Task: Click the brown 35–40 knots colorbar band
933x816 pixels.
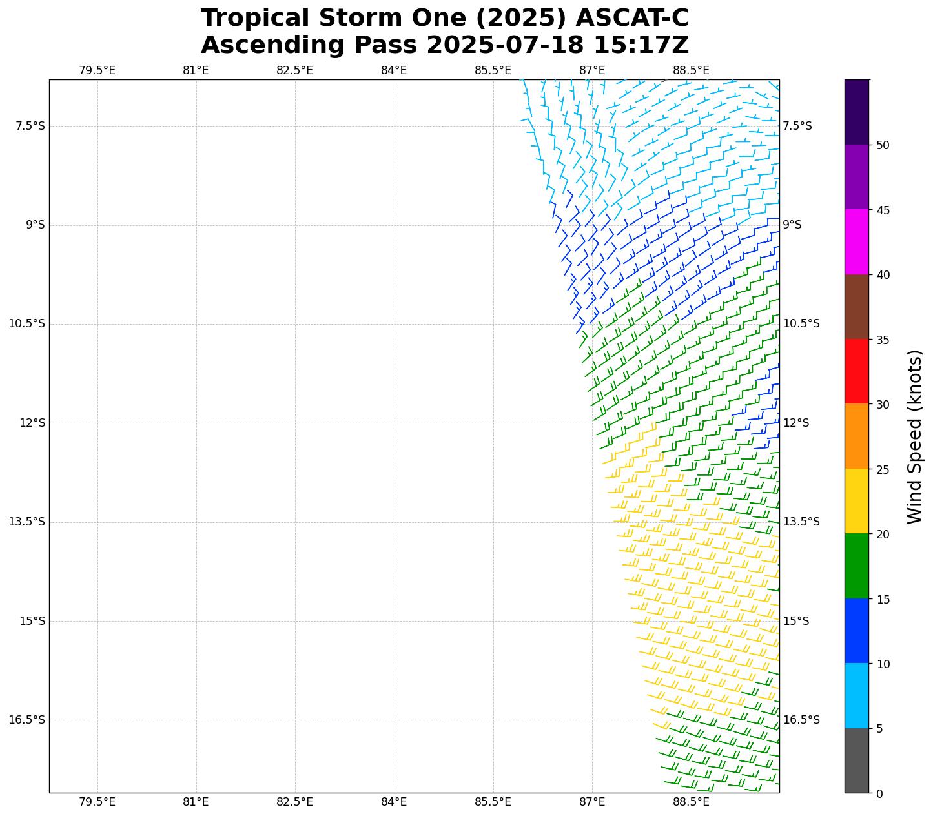Action: (x=857, y=307)
